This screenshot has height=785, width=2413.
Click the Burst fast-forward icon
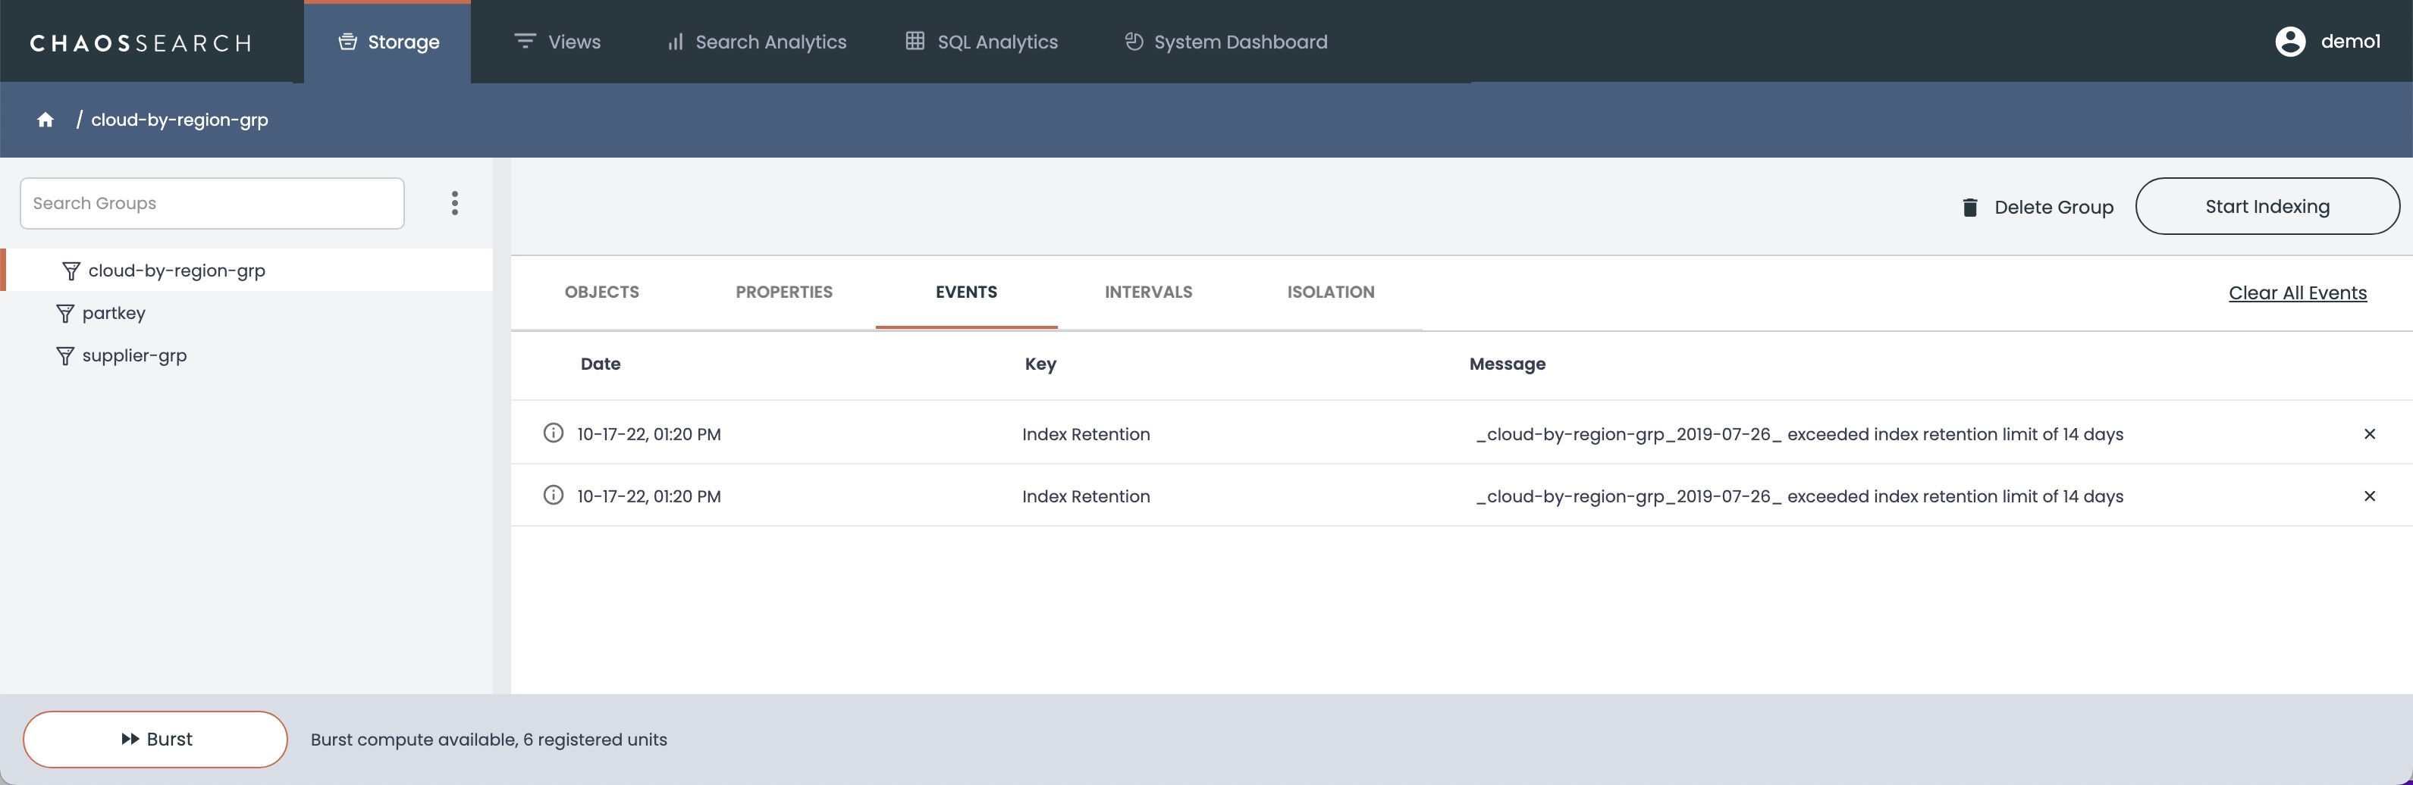click(x=130, y=739)
